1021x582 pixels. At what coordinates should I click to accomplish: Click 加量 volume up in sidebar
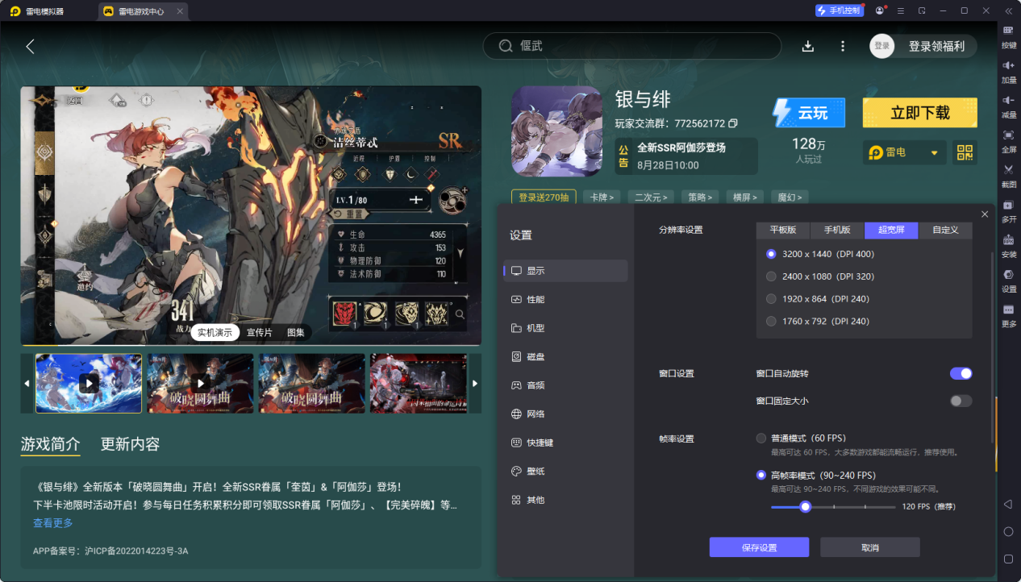tap(1009, 71)
